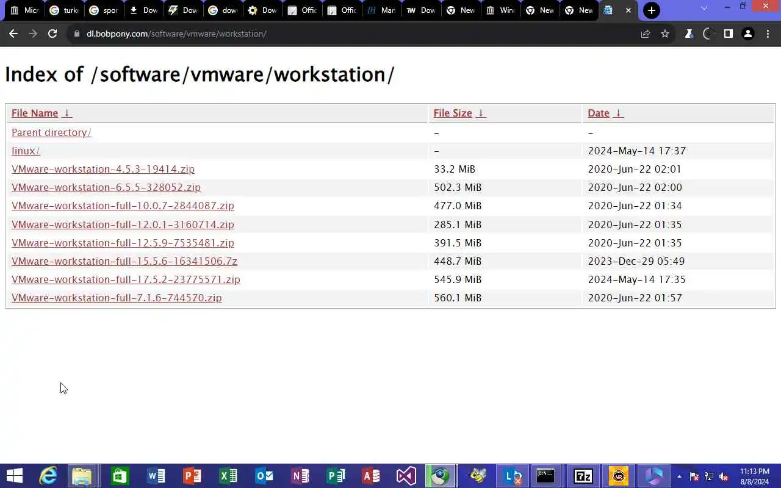Launch Outlook from the taskbar

tap(264, 476)
